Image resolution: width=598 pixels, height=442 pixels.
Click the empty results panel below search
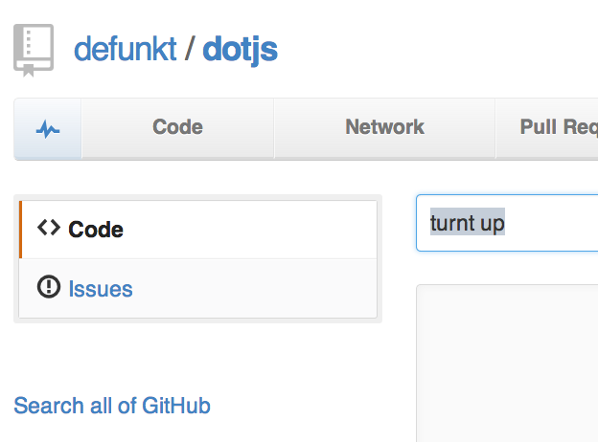coord(507,364)
